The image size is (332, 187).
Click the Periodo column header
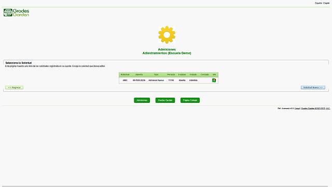click(x=171, y=75)
